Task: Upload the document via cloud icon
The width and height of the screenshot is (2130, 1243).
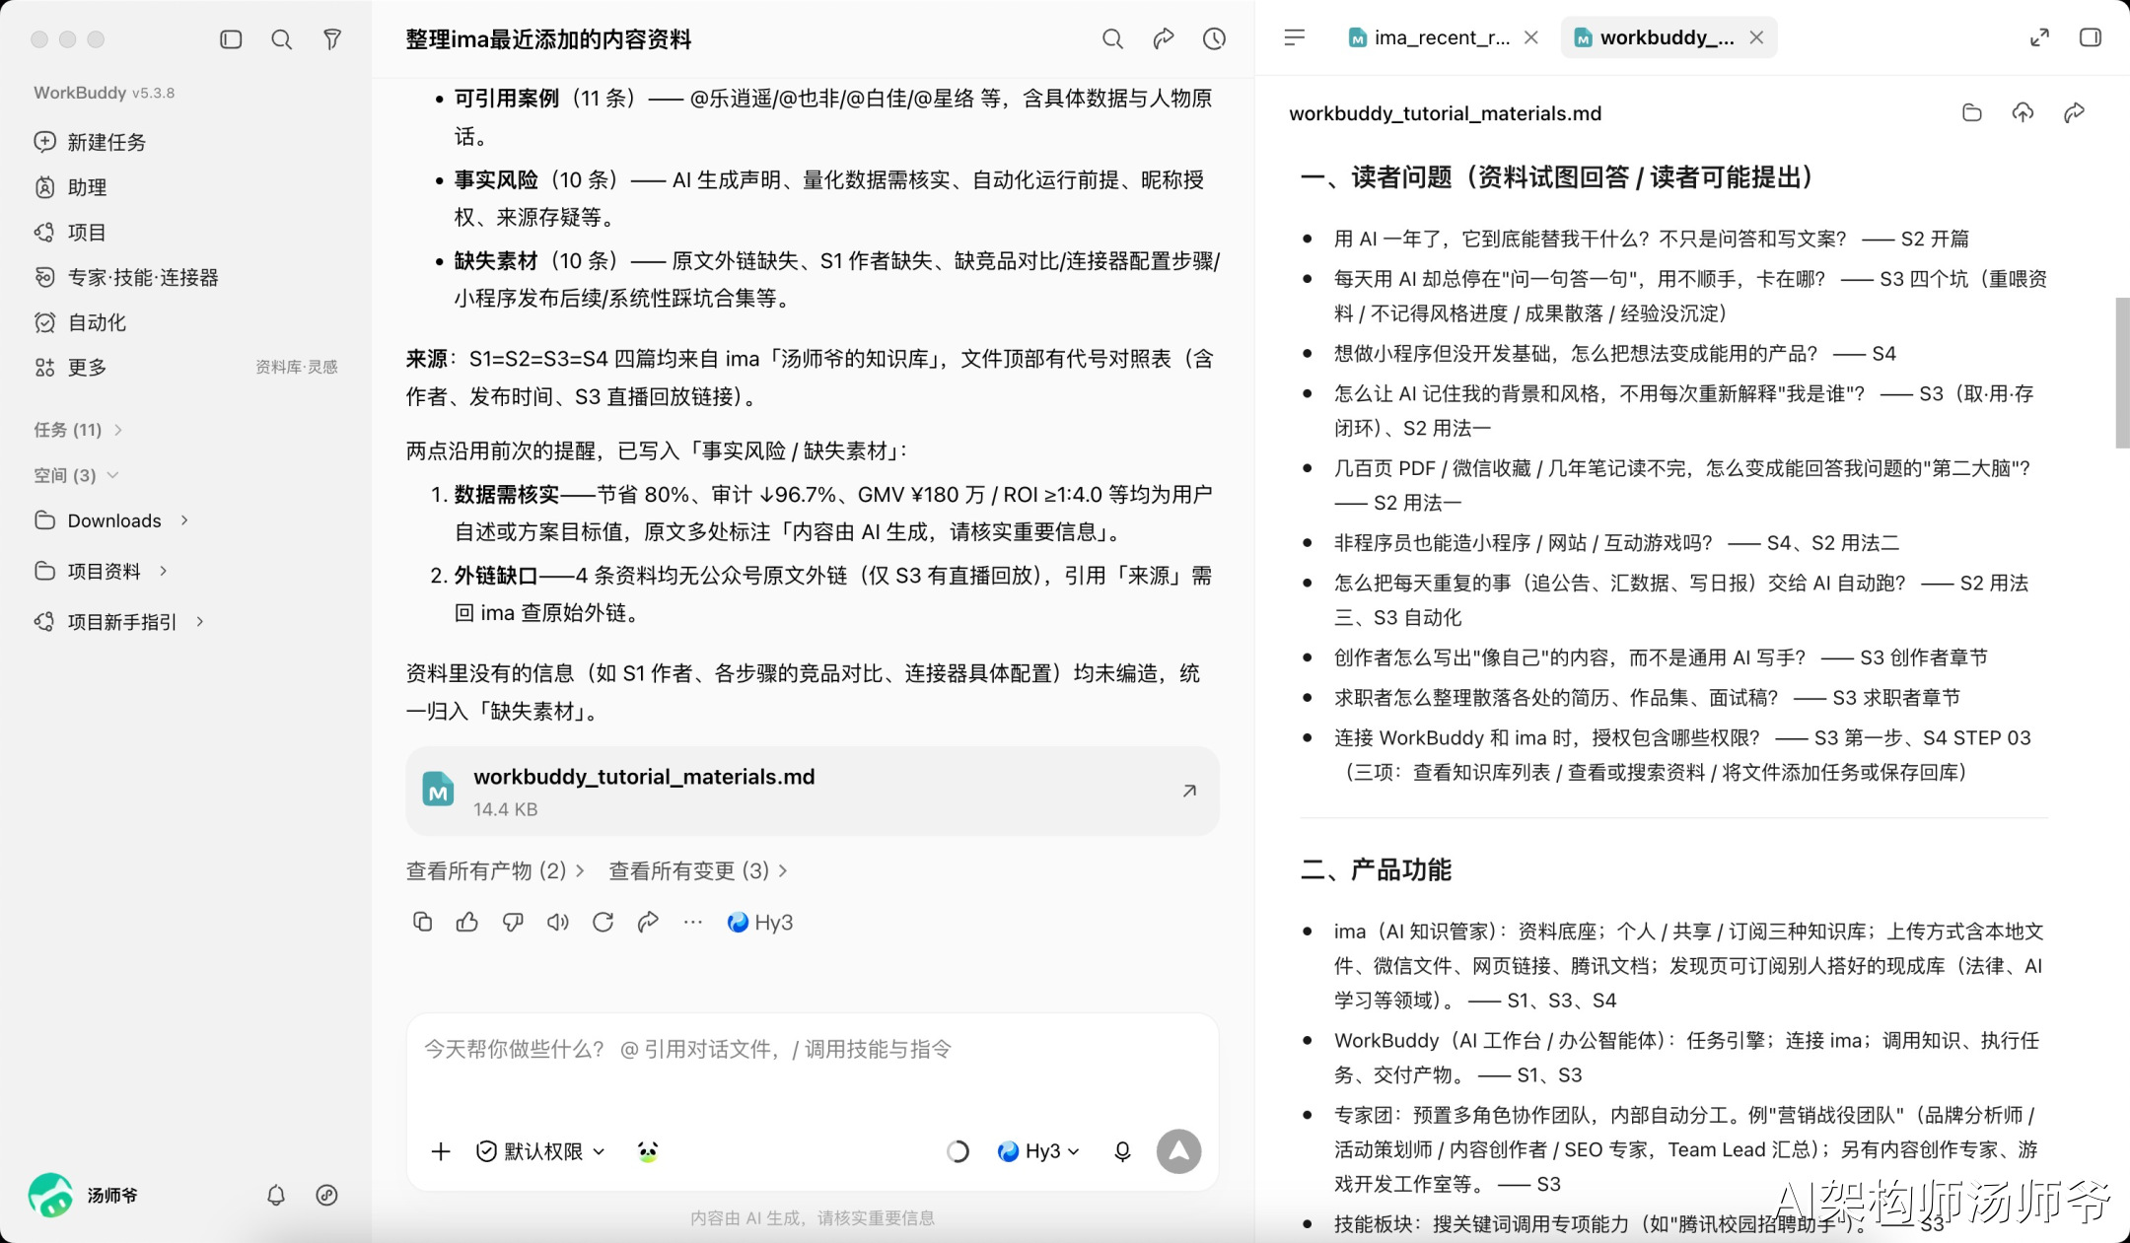Action: pos(2023,112)
